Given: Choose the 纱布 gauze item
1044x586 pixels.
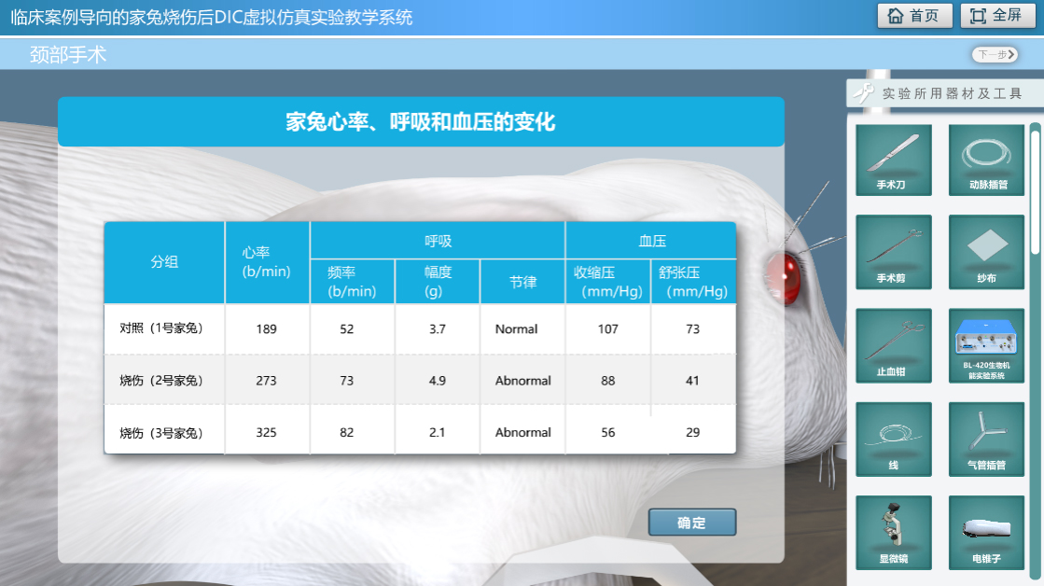Looking at the screenshot, I should (986, 251).
